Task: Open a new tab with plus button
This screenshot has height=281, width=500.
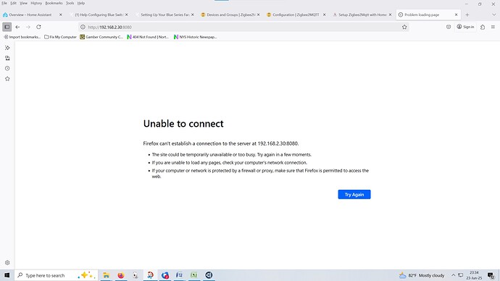Action: coord(467,14)
